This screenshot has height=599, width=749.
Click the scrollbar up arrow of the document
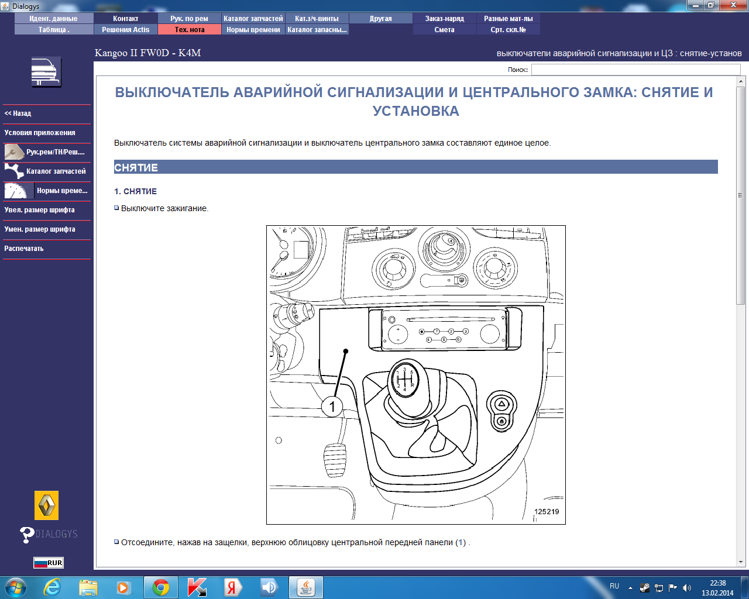tap(741, 81)
